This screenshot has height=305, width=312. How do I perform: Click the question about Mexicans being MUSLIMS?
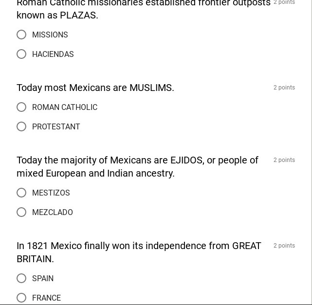95,88
